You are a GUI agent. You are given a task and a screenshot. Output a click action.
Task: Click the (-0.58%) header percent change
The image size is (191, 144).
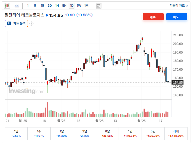coord(85,15)
